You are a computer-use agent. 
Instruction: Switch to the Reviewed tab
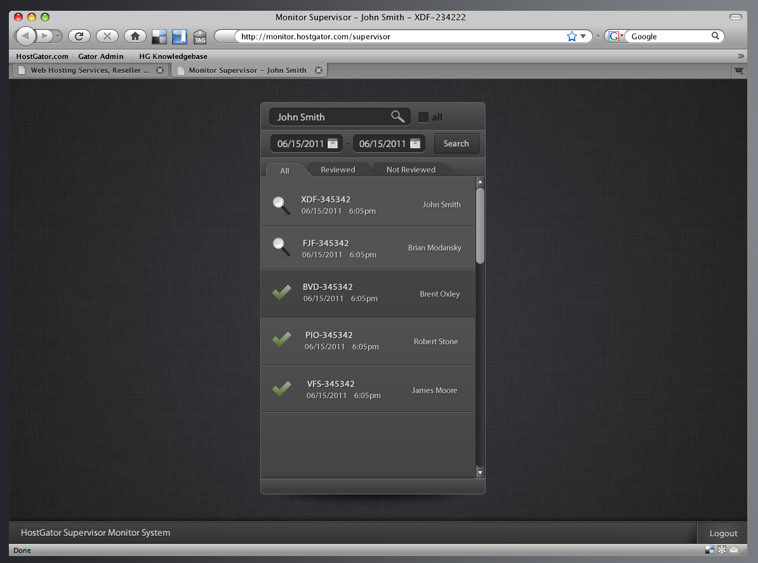pos(338,169)
